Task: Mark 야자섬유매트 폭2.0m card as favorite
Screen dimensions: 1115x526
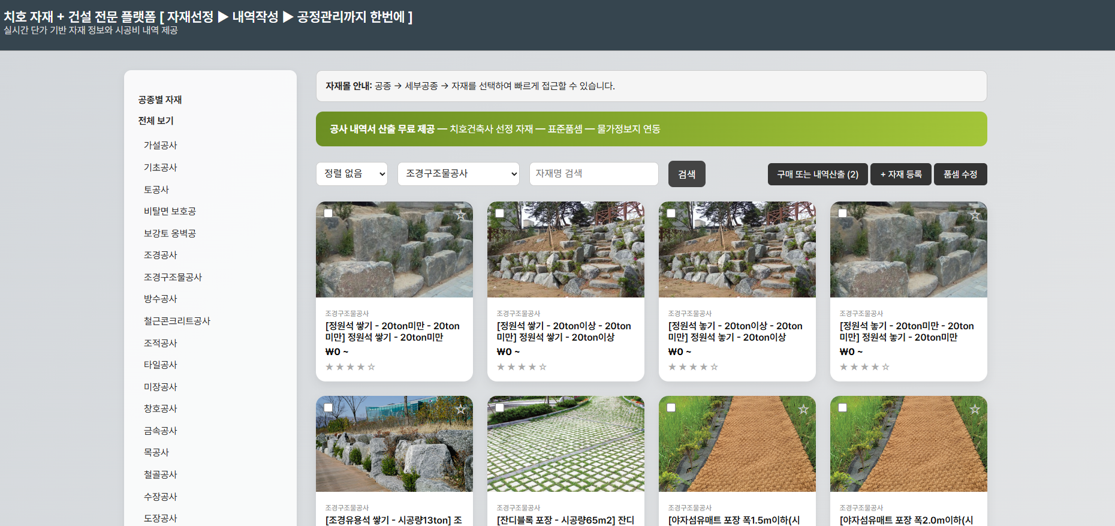Action: click(x=975, y=409)
